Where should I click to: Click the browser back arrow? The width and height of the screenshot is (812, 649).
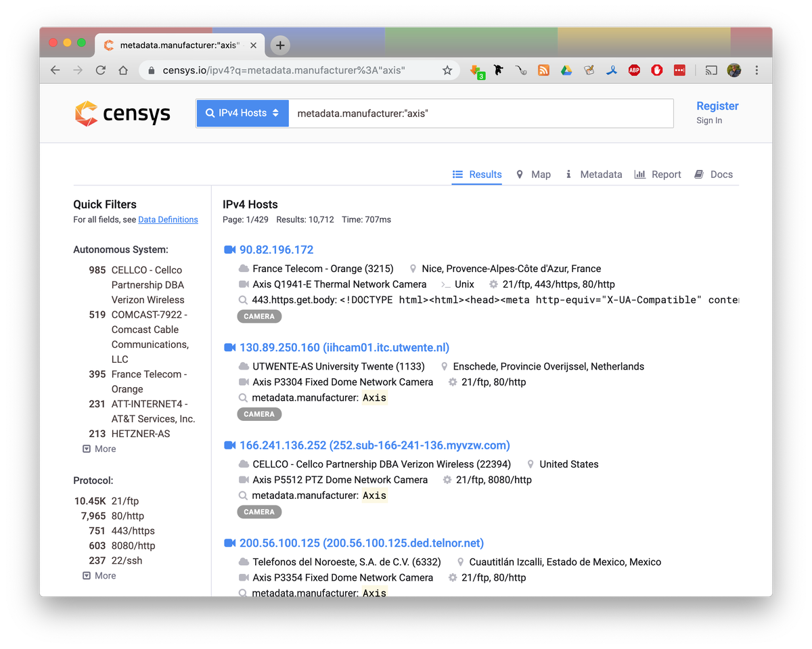[55, 70]
